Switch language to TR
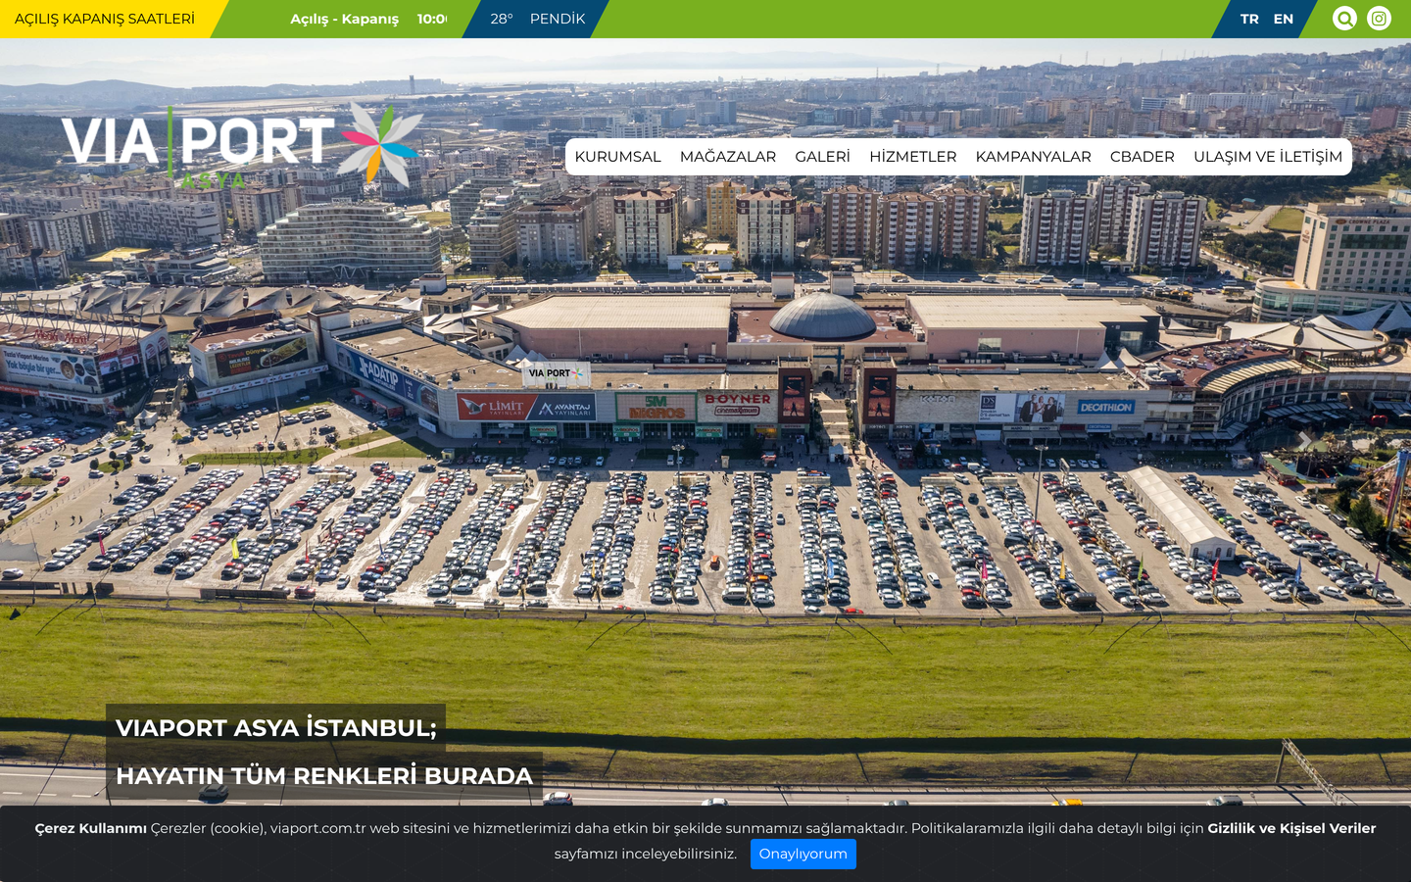Screen dimensions: 1411x882 click(1249, 19)
